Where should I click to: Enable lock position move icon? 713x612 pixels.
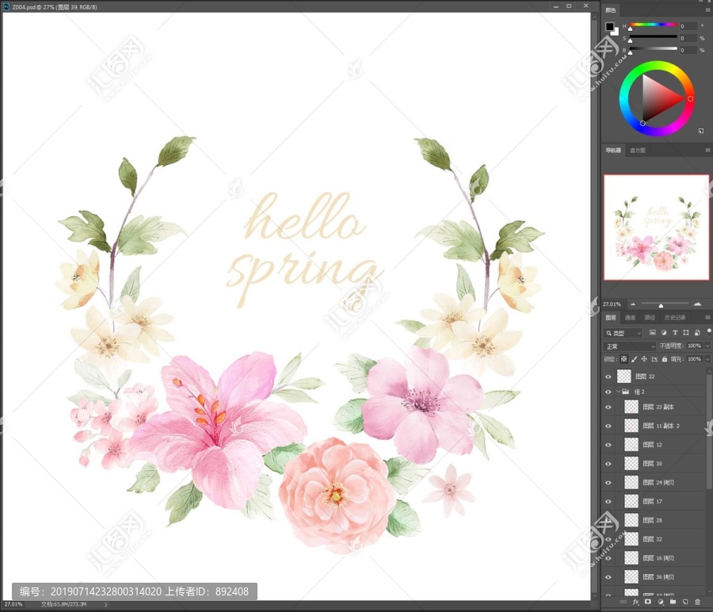point(644,359)
